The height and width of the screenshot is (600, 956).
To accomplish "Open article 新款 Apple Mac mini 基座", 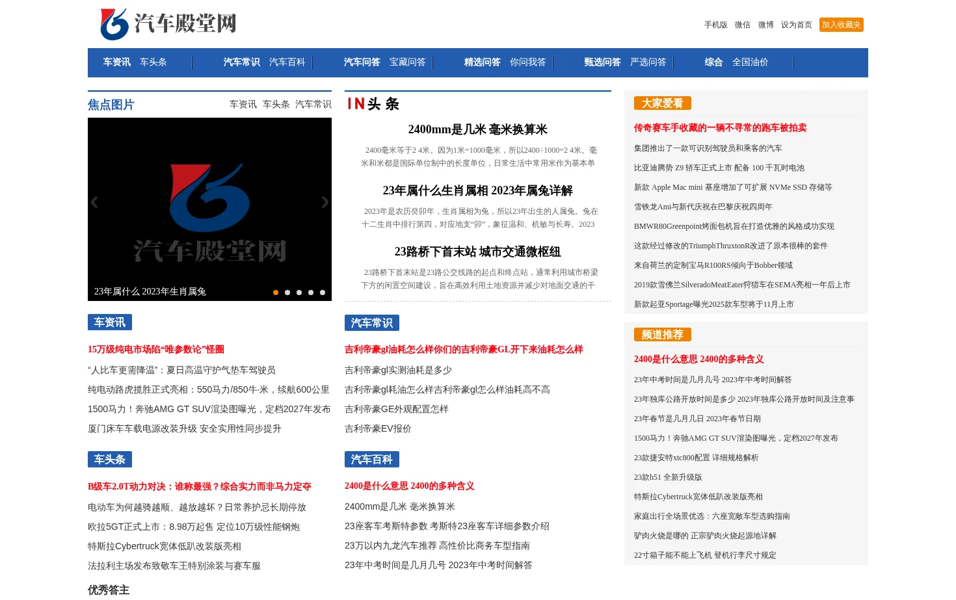I will (x=733, y=187).
